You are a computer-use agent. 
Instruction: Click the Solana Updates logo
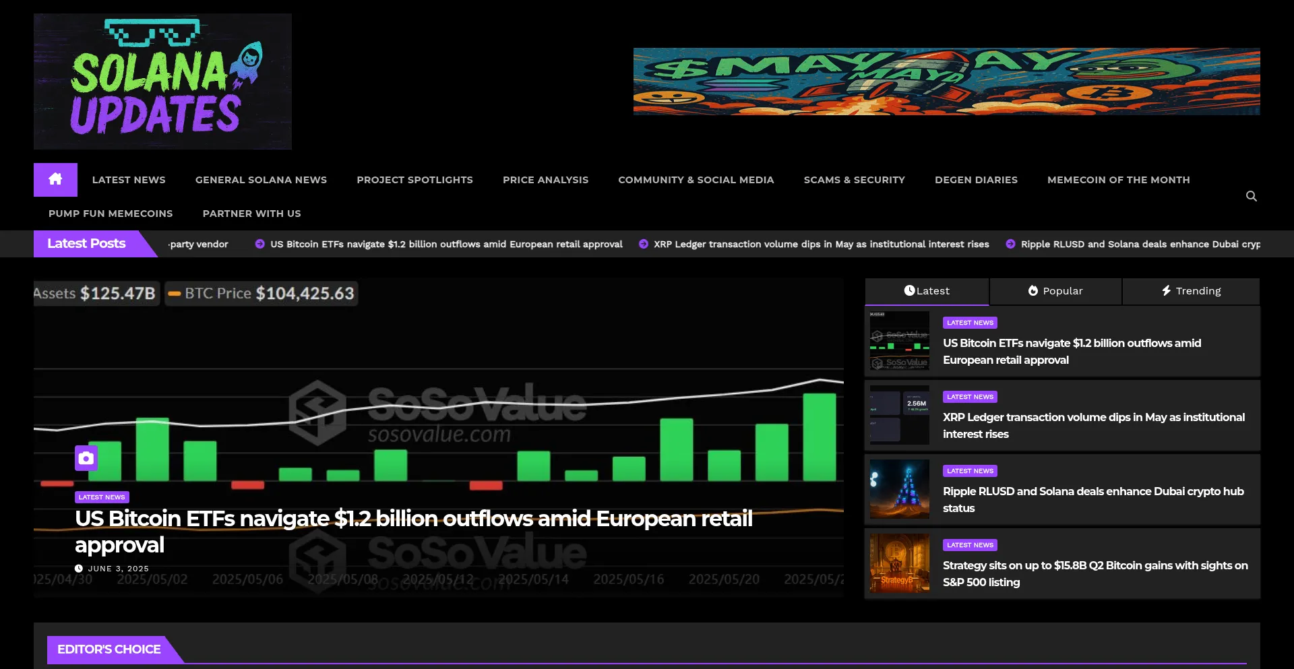162,82
